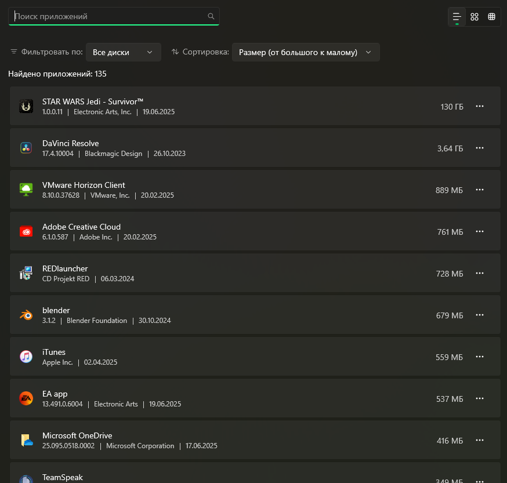This screenshot has height=483, width=507.
Task: Click the filter icon beside Фильтровать по
Action: click(x=13, y=52)
